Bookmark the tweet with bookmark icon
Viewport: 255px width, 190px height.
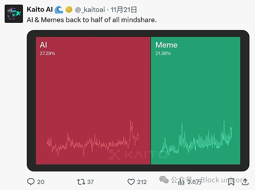coord(231,182)
